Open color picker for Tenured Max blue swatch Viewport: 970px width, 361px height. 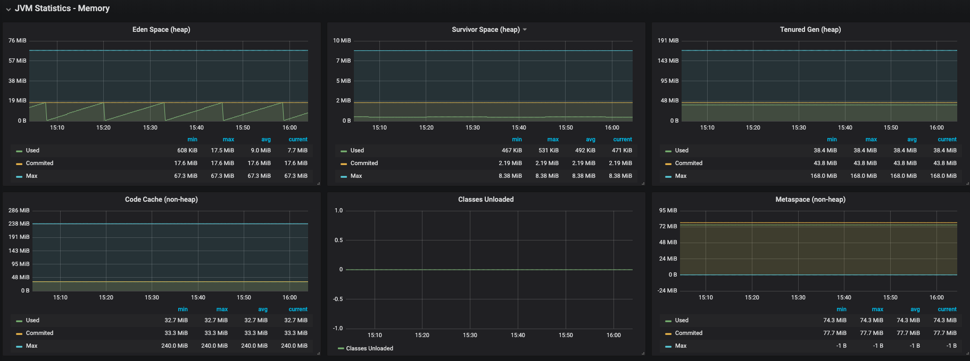point(668,177)
